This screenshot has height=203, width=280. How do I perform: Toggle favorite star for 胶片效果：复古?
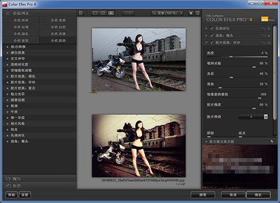click(7, 88)
